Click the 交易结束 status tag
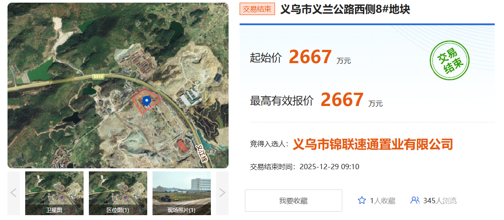 click(257, 9)
